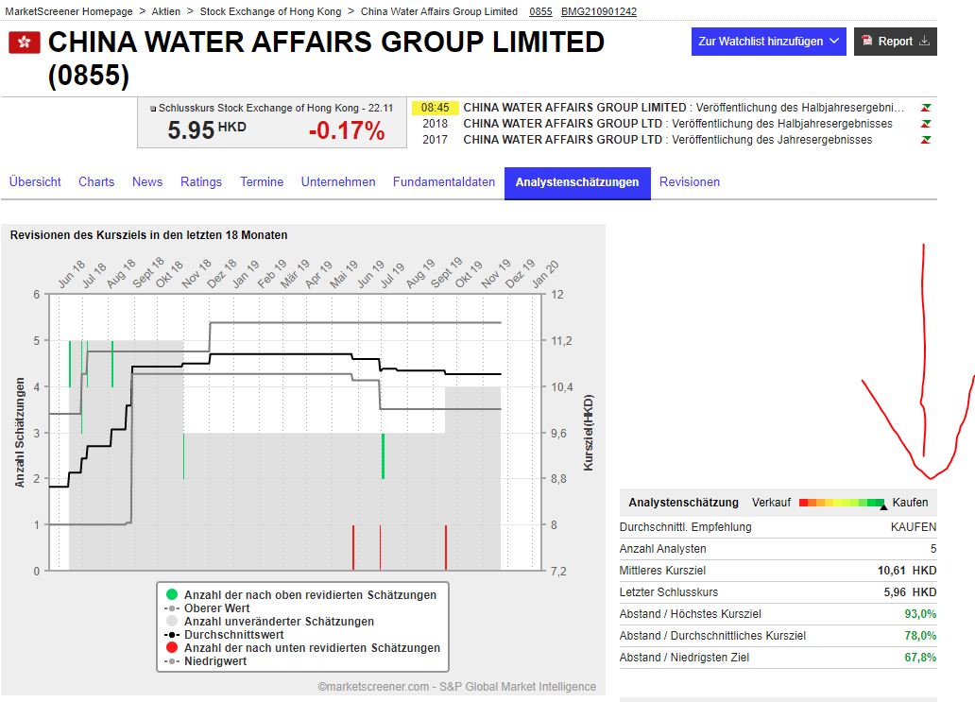Viewport: 975px width, 702px height.
Task: Click the triangle icon beside the 2017 Jahresergebnis entry
Action: (924, 139)
